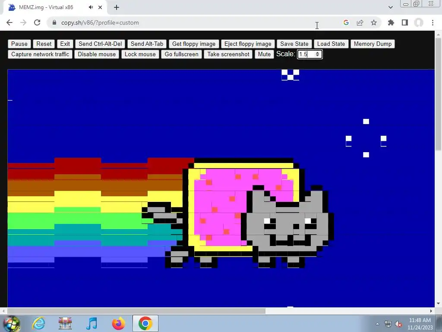Click Send Alt-Tab
Viewport: 442px width, 332px height.
click(x=147, y=44)
